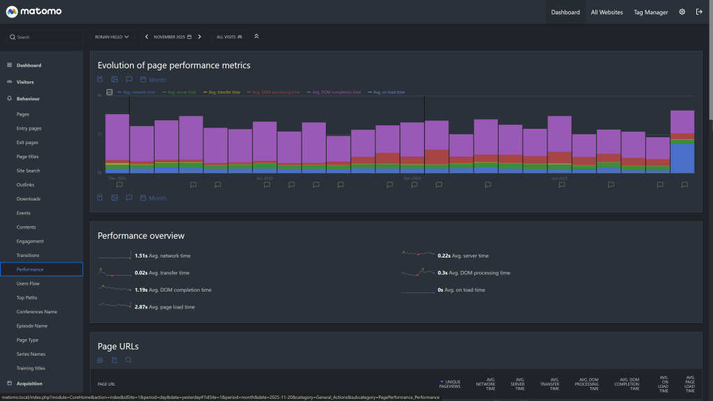This screenshot has height=401, width=713.
Task: Collapse the top controls with double chevron
Action: tap(256, 36)
